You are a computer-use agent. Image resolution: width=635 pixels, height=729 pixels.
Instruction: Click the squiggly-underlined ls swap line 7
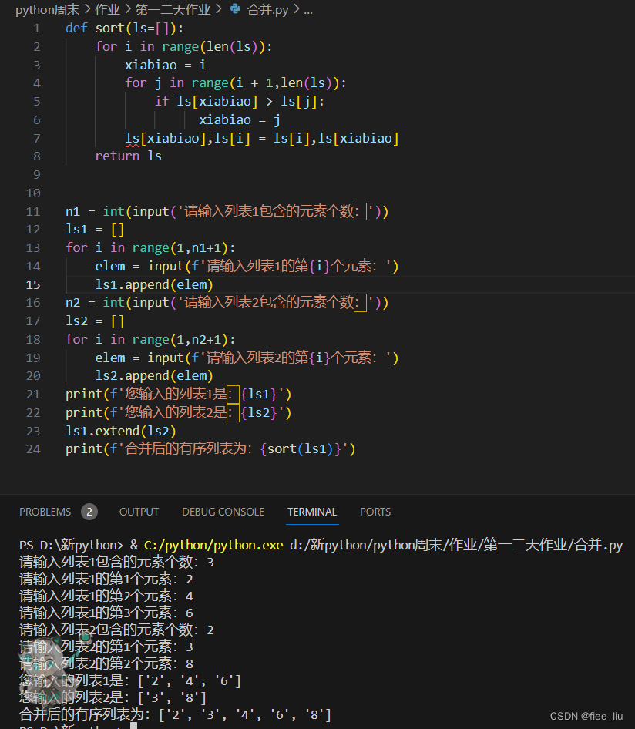pos(262,138)
